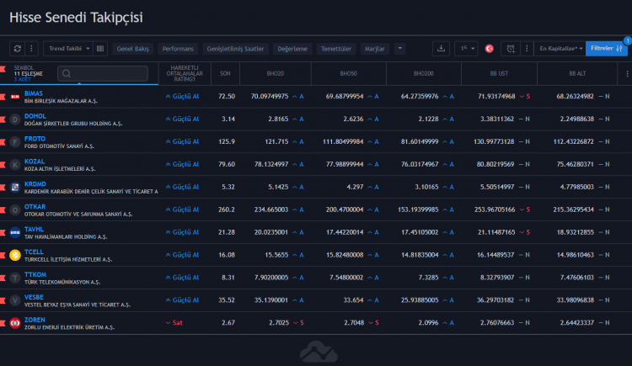Image resolution: width=632 pixels, height=366 pixels.
Task: Sort by SON column header
Action: (x=225, y=74)
